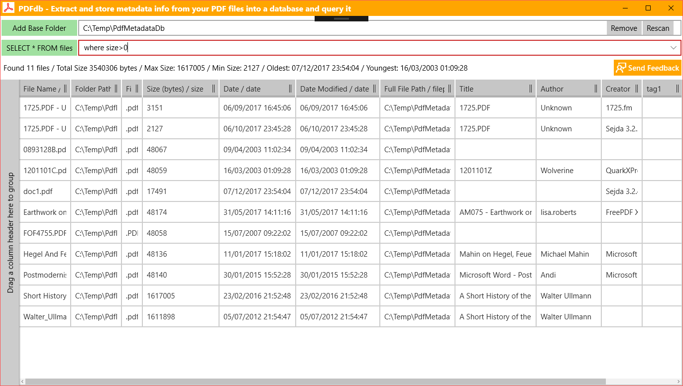The height and width of the screenshot is (386, 683).
Task: Click the base folder path field
Action: 342,28
